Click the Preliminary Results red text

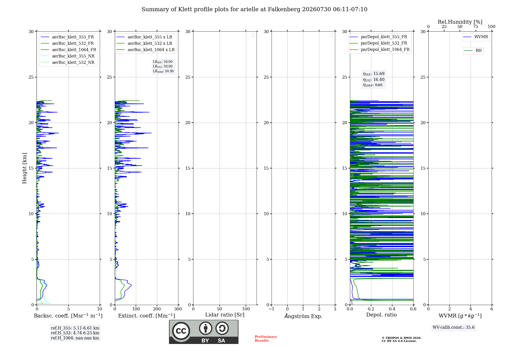(266, 339)
